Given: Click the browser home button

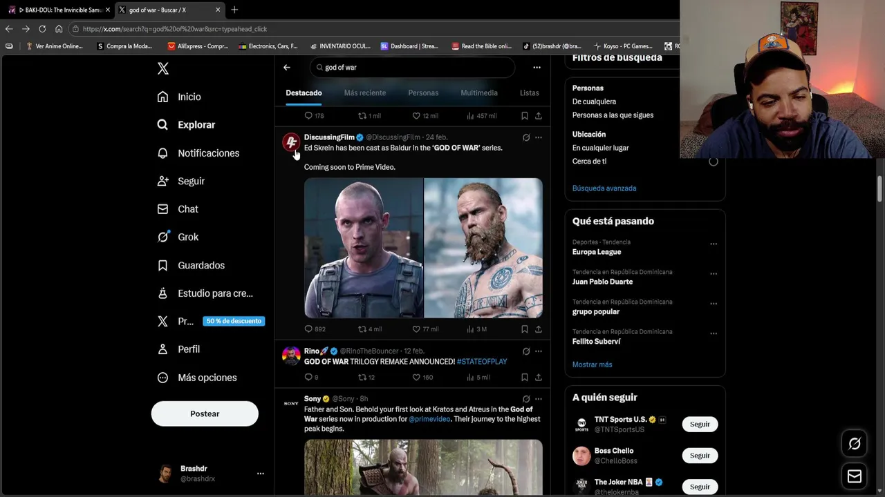Looking at the screenshot, I should (59, 29).
